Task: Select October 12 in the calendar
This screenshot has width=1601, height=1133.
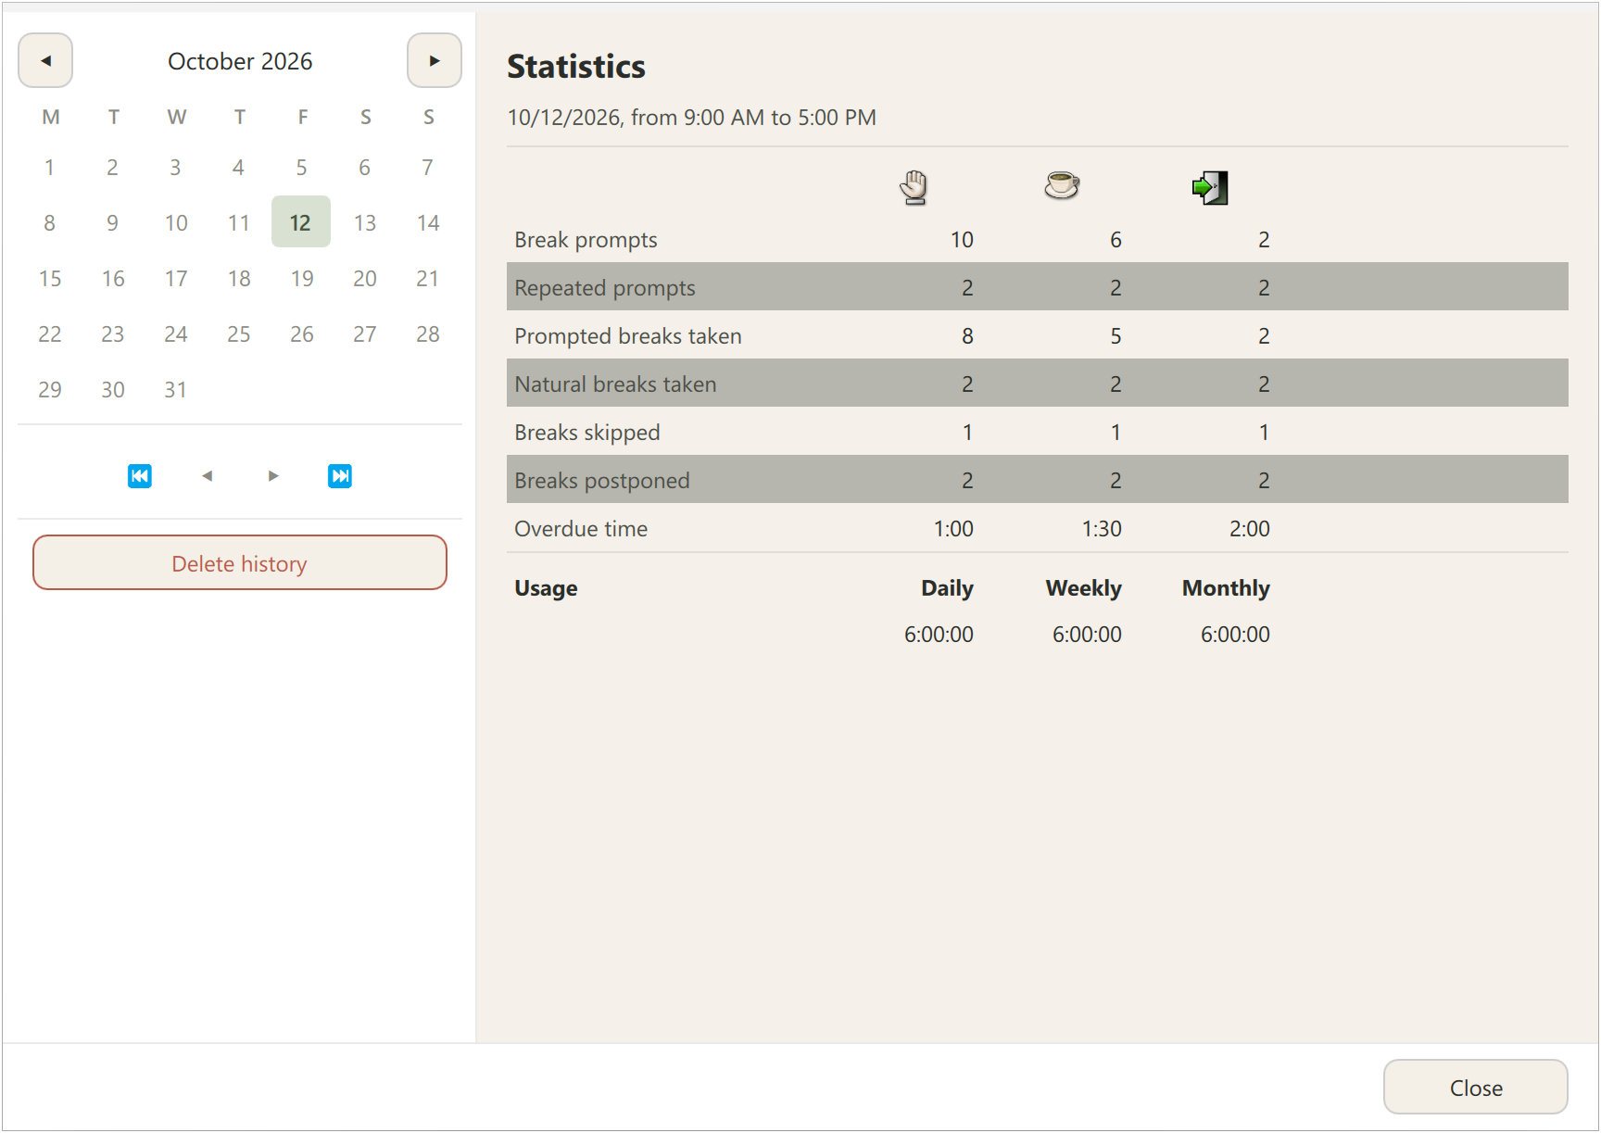Action: click(x=301, y=222)
